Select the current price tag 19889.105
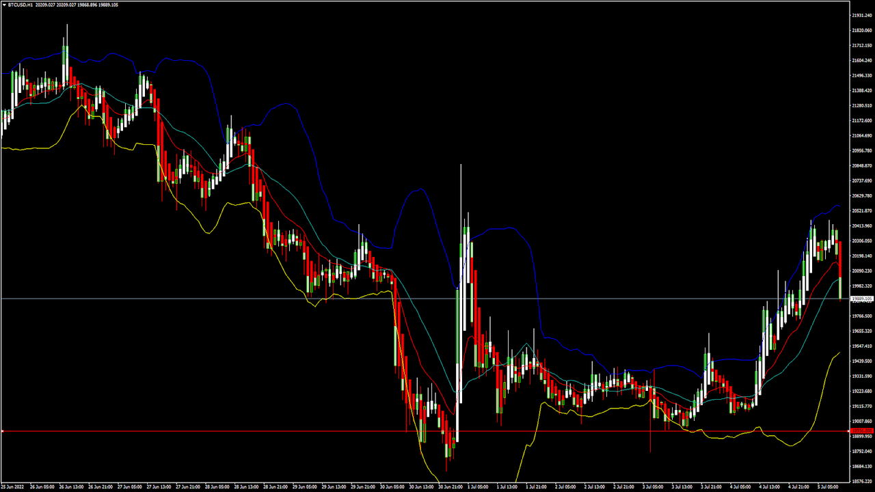The height and width of the screenshot is (492, 875). [861, 299]
